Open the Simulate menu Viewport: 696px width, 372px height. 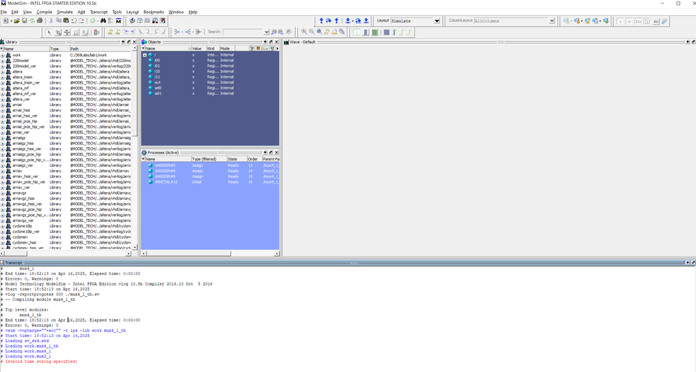coord(65,12)
